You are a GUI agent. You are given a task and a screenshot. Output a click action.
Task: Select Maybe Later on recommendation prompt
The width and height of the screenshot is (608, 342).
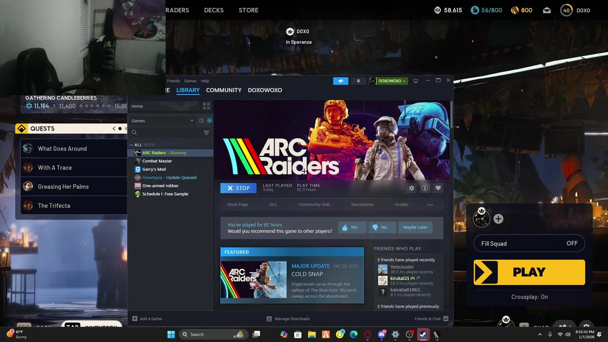click(x=415, y=227)
